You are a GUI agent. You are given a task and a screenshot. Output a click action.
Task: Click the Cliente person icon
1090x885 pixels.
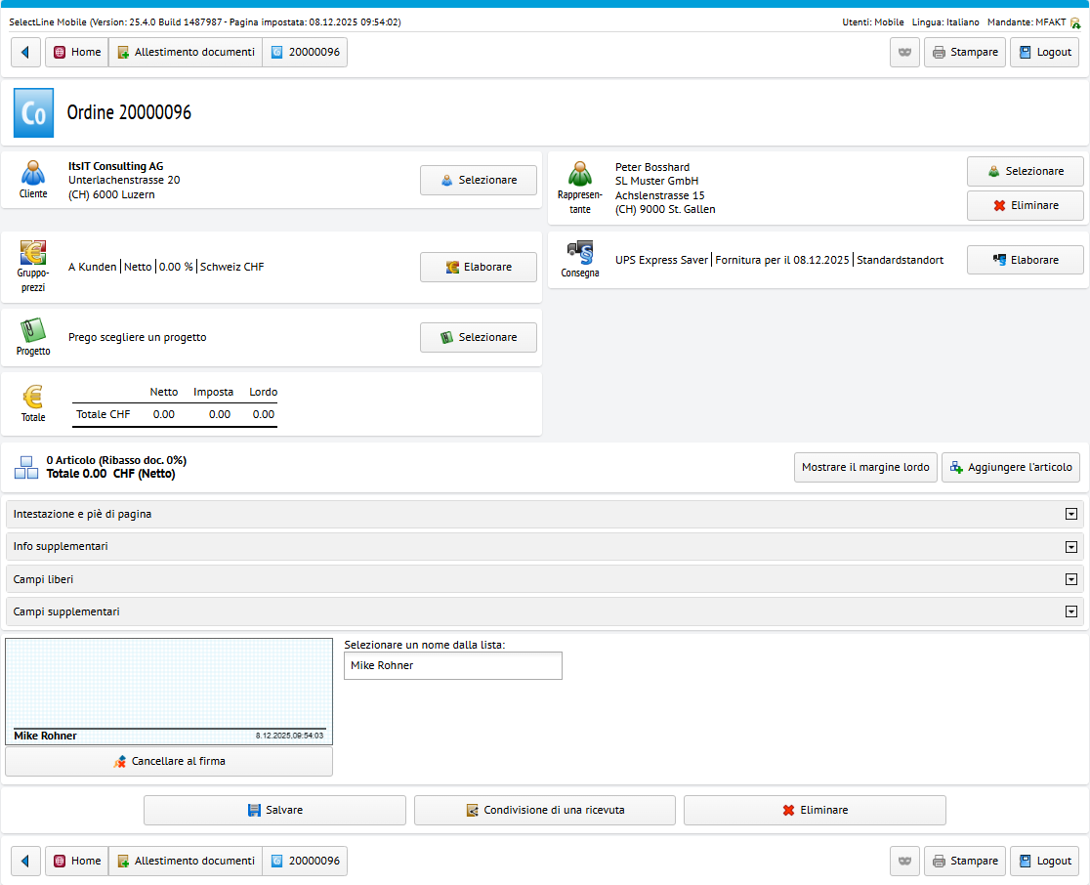pos(33,173)
